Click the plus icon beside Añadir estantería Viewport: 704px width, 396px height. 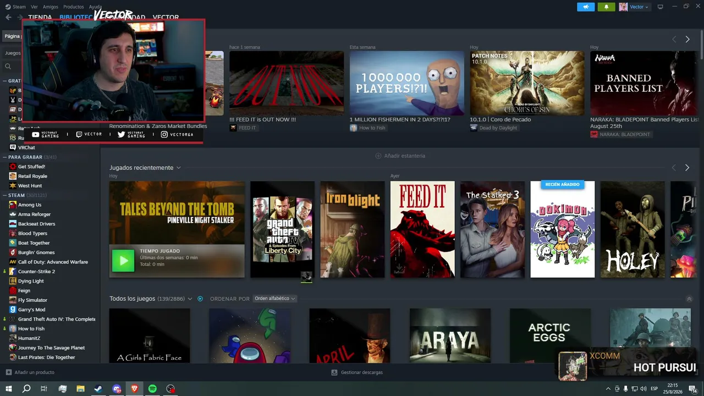pyautogui.click(x=378, y=156)
